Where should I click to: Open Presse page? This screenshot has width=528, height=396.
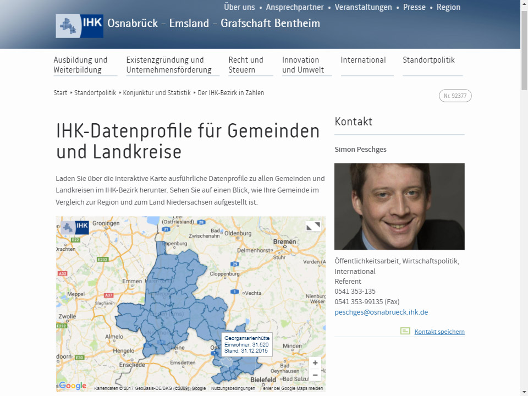tap(414, 7)
